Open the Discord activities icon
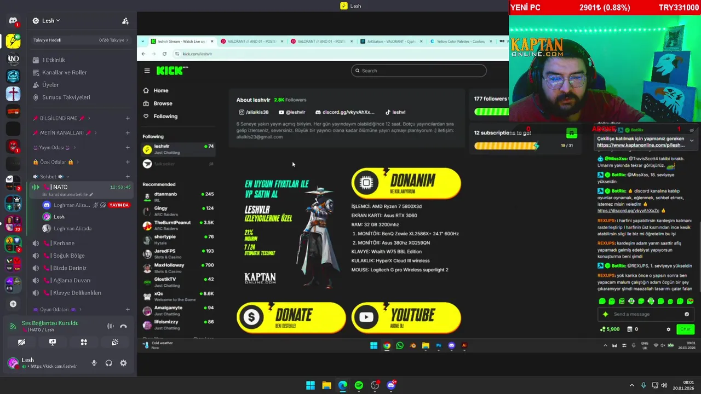This screenshot has width=701, height=394. pos(84,343)
